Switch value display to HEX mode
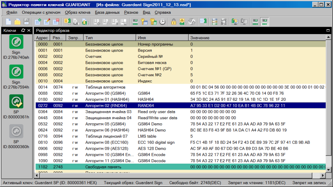The image size is (333, 187). (255, 22)
